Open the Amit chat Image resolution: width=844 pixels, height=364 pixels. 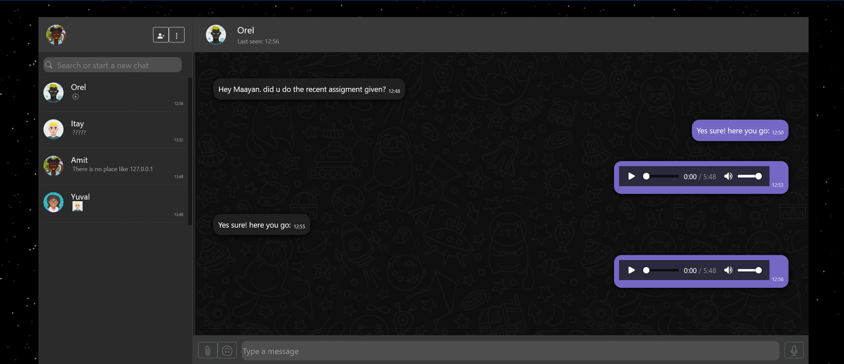tap(114, 166)
